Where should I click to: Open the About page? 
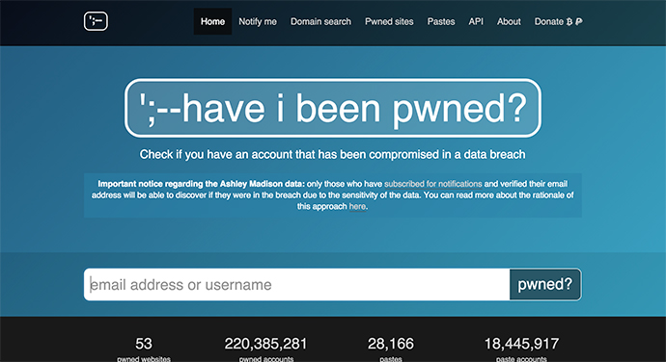point(509,21)
